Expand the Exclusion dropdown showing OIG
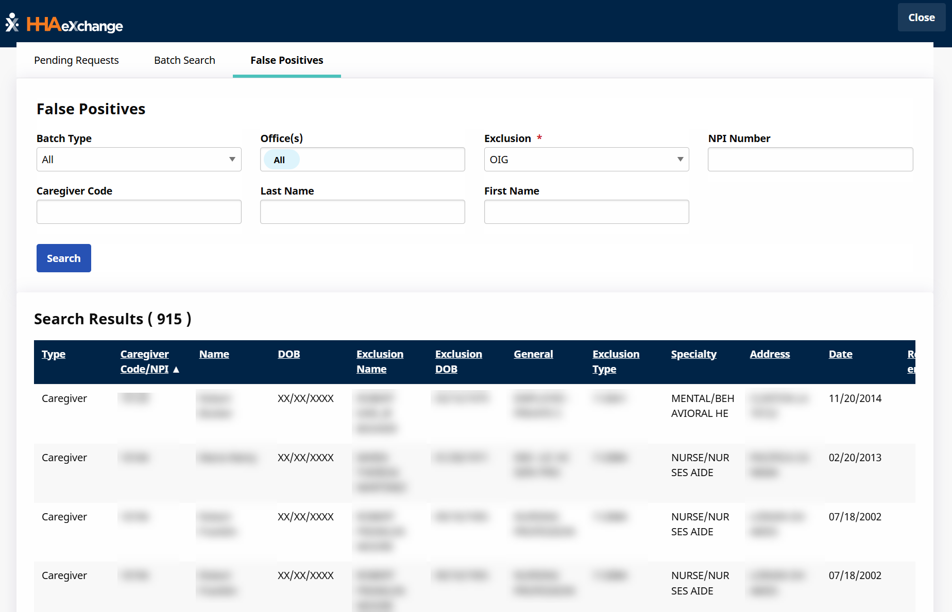952x612 pixels. [586, 160]
